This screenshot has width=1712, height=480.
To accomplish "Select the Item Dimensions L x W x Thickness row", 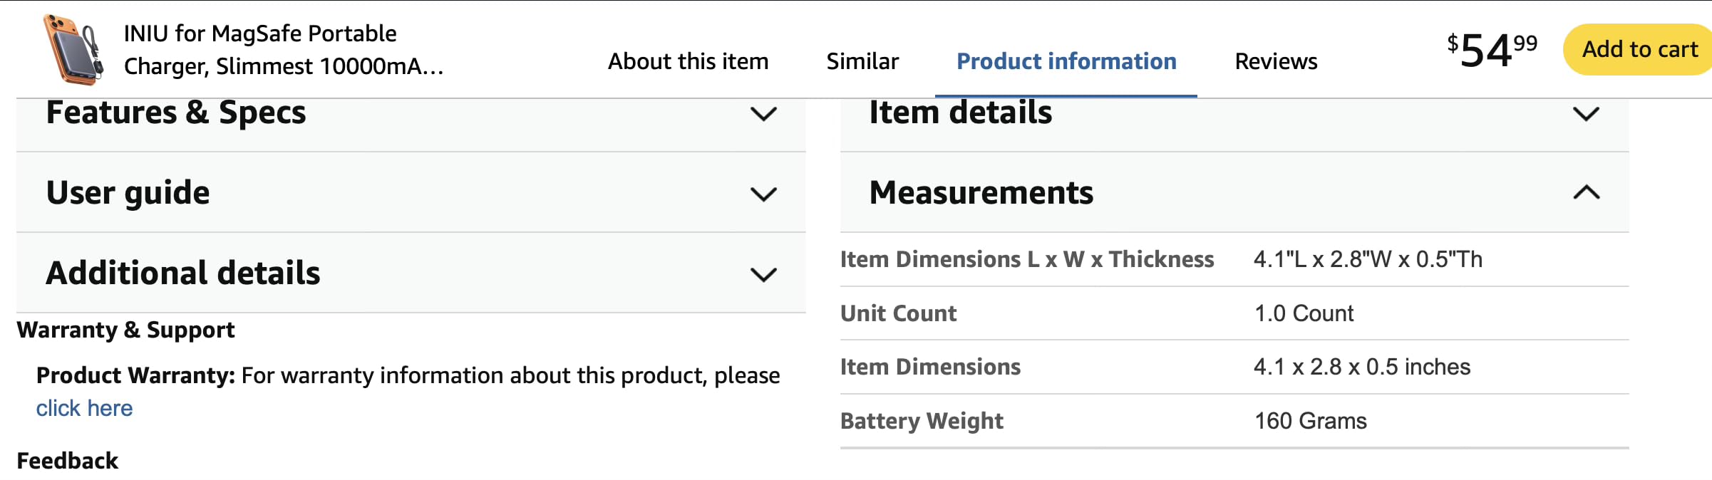I will (x=1234, y=259).
